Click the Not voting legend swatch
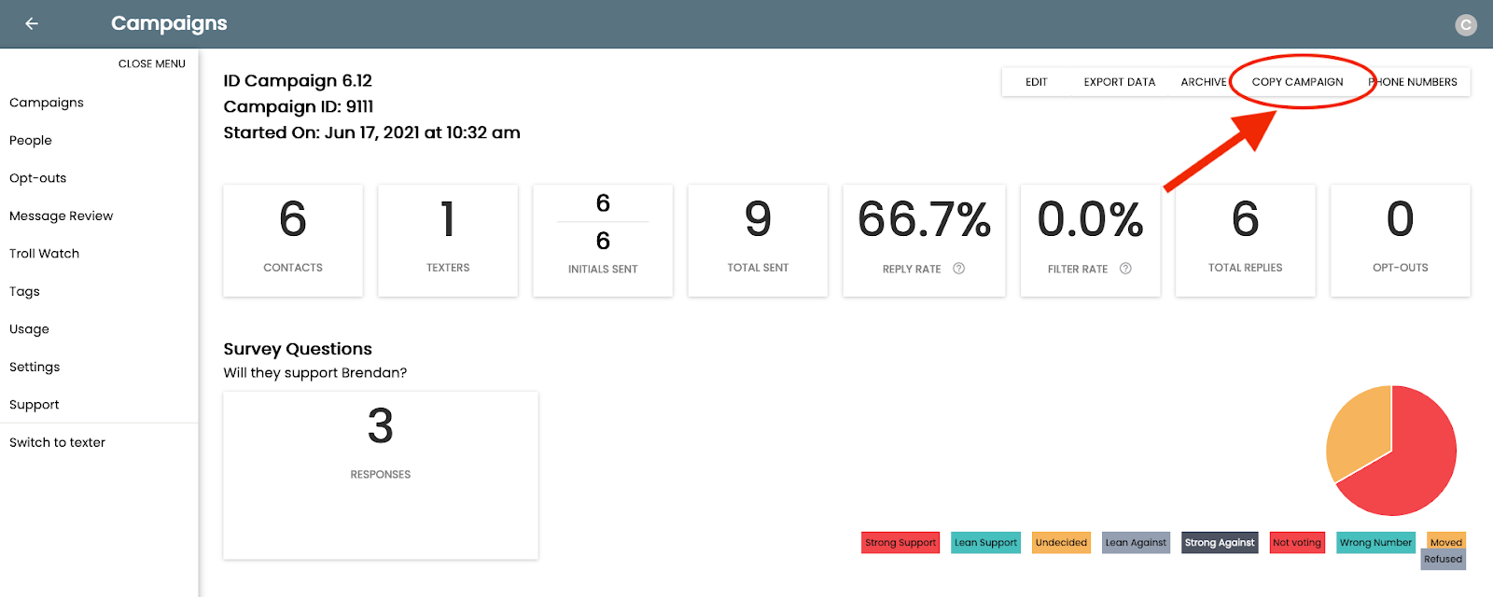The width and height of the screenshot is (1493, 597). [1297, 543]
